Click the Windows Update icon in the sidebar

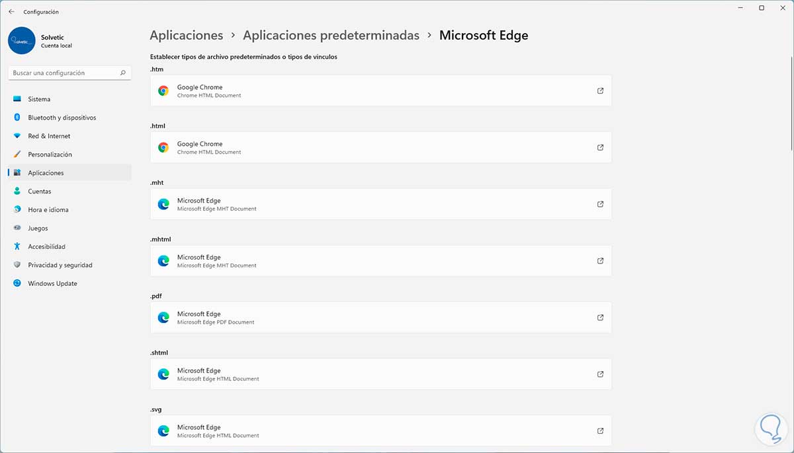tap(17, 283)
